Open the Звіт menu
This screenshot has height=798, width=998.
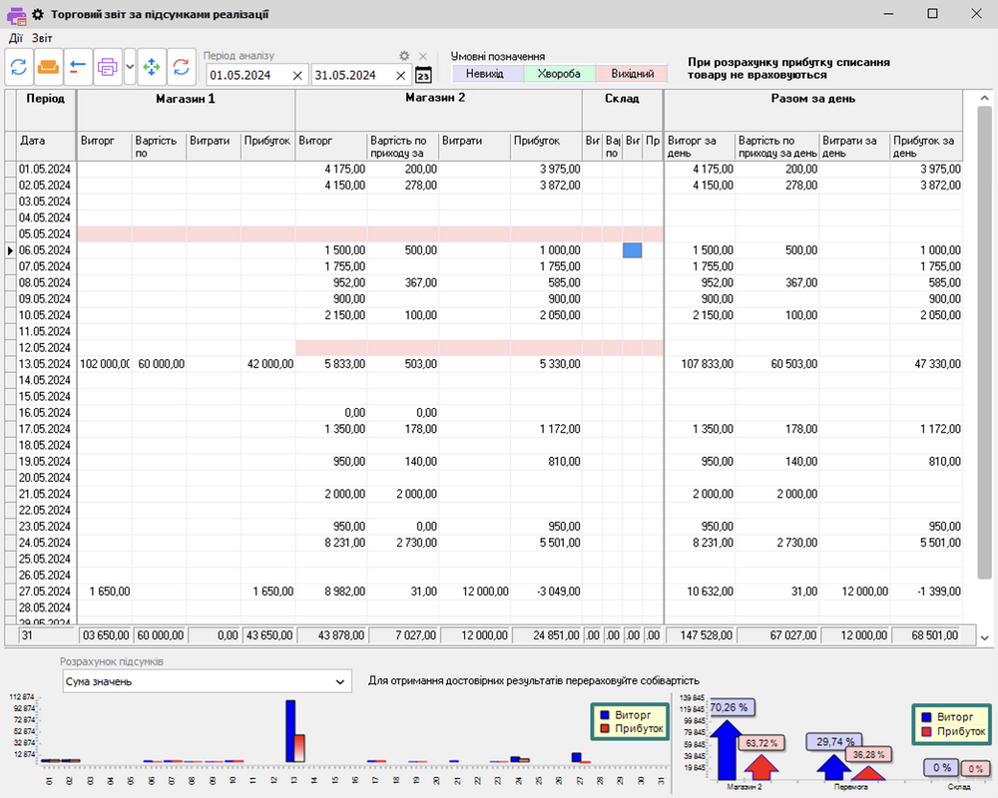[44, 37]
